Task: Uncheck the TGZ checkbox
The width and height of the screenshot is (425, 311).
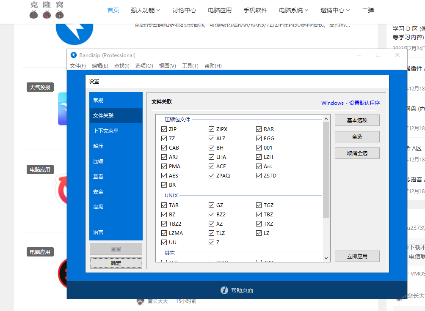Action: coord(259,205)
